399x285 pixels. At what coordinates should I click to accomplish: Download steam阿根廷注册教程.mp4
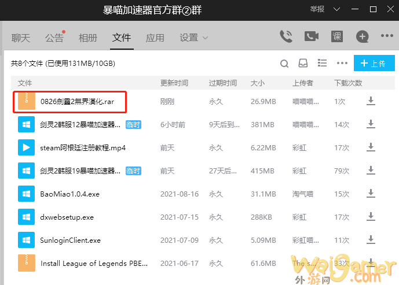371,147
